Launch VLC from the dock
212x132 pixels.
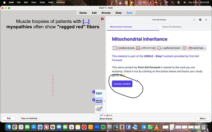tap(157, 127)
